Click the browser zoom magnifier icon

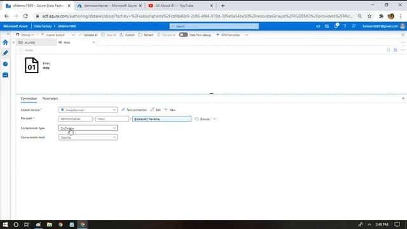tap(360, 16)
